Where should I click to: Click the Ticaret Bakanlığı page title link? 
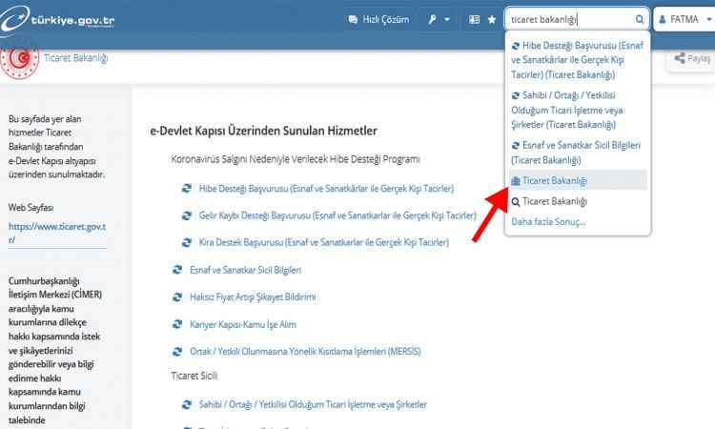click(x=75, y=58)
